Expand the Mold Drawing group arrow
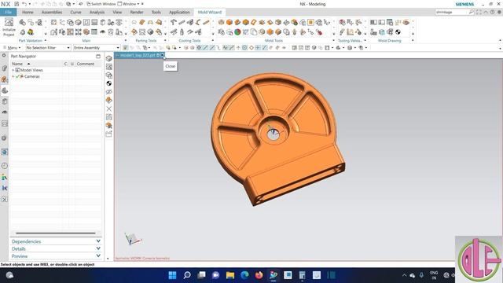503x283 pixels. (x=413, y=40)
